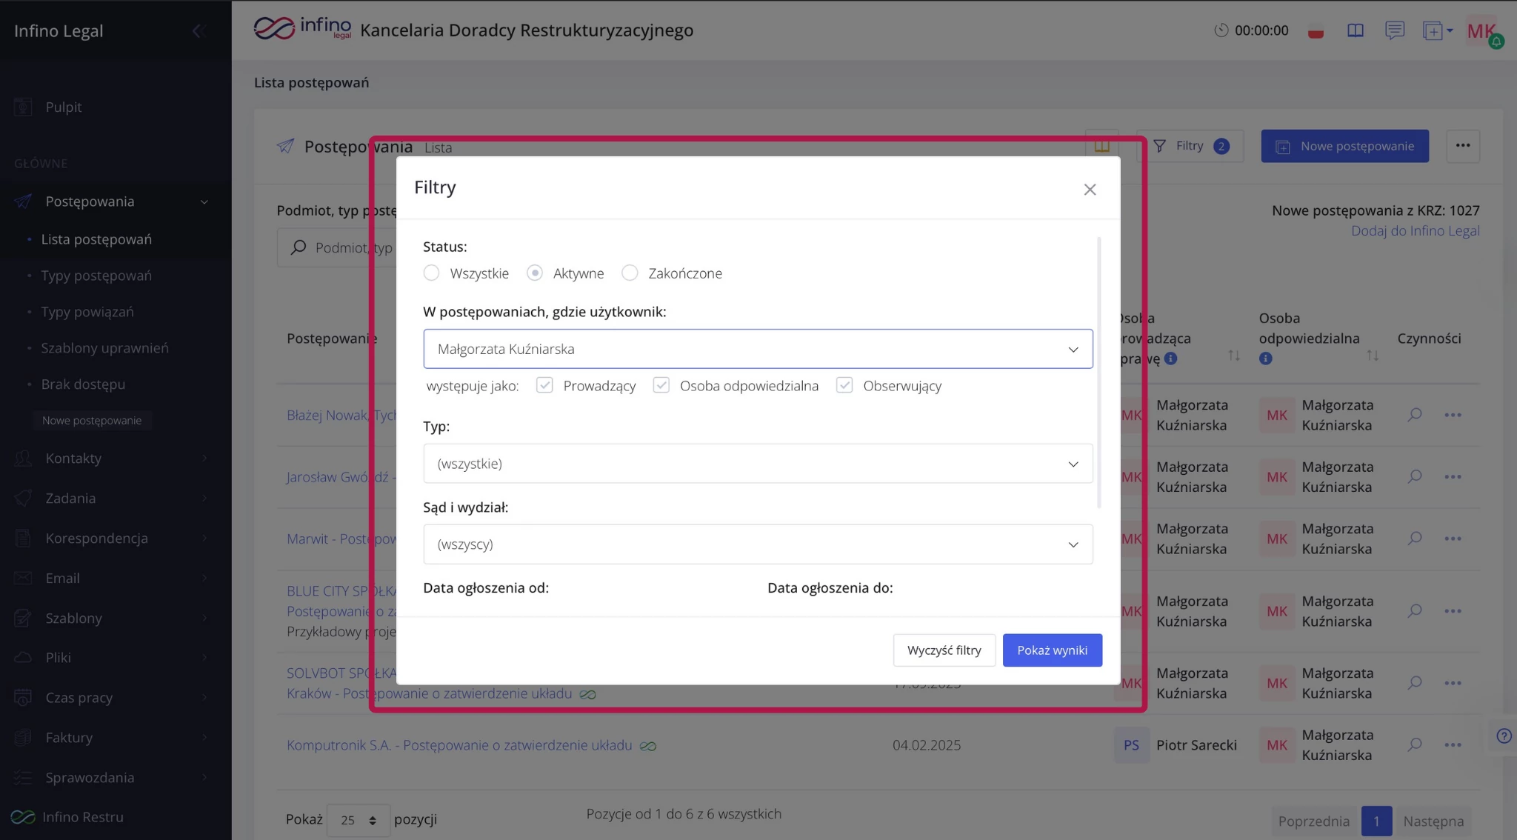Viewport: 1517px width, 840px height.
Task: Open the book guide icon in header
Action: [1355, 30]
